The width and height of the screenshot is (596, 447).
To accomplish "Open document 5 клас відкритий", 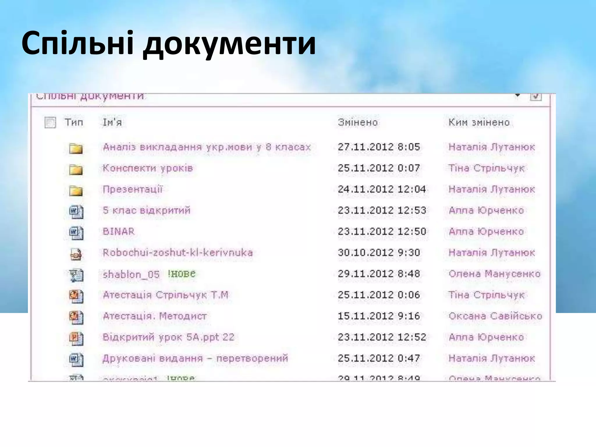I will tap(146, 210).
